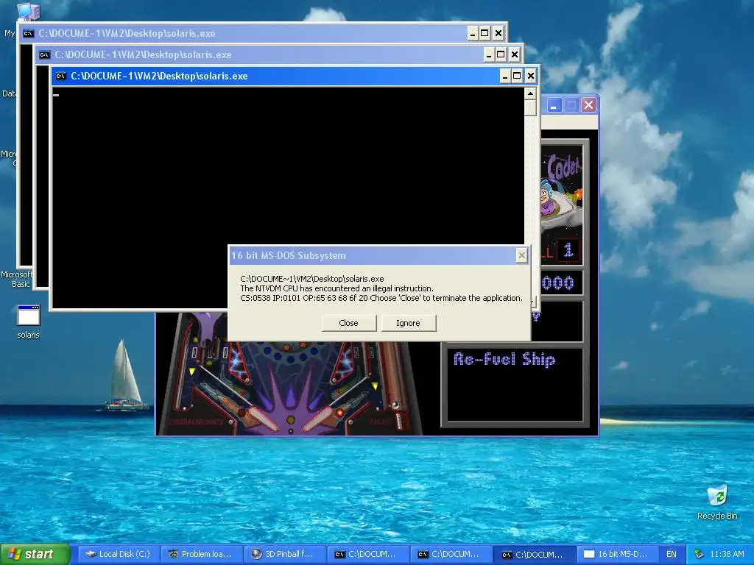Close the rear solaris.exe console window
Screen dimensions: 754x565
click(x=498, y=34)
